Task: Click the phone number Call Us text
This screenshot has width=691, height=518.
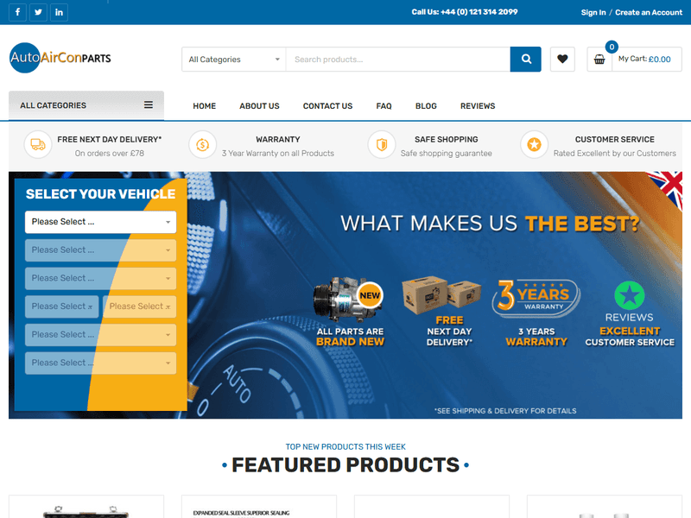Action: point(465,12)
